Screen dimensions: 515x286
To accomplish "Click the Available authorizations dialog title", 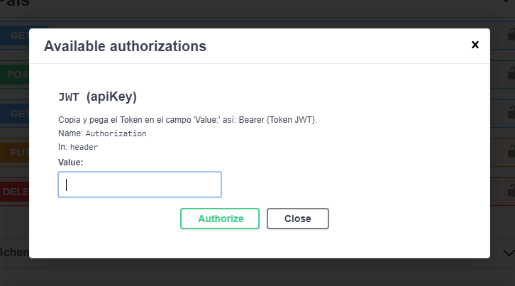I will pos(125,46).
